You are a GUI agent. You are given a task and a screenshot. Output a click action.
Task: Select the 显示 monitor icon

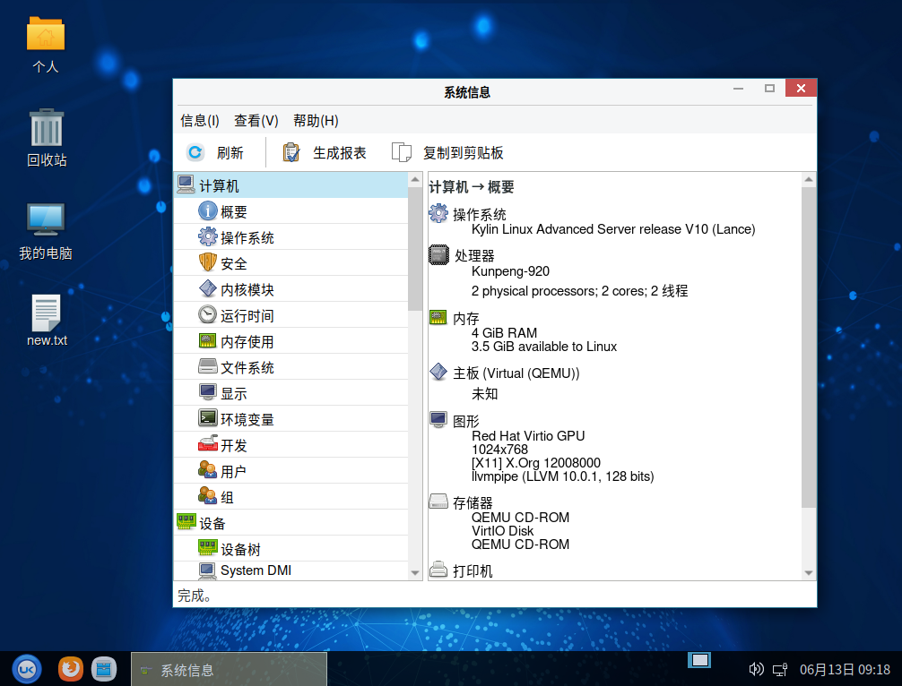tap(208, 392)
